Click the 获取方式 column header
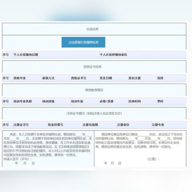The height and width of the screenshot is (192, 192). tap(48, 78)
